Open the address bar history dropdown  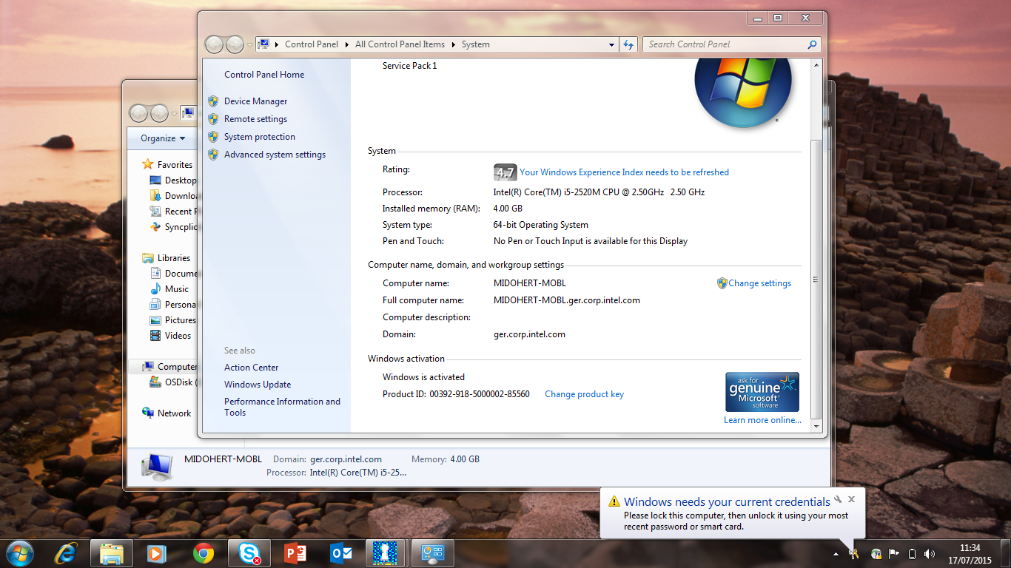(x=612, y=44)
